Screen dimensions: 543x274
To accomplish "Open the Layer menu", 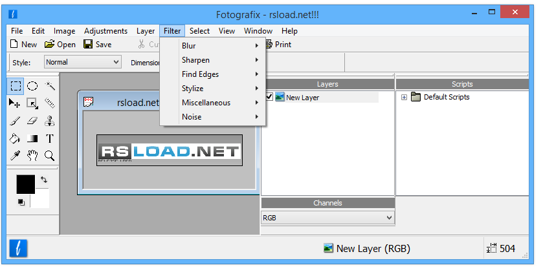I will pyautogui.click(x=146, y=31).
